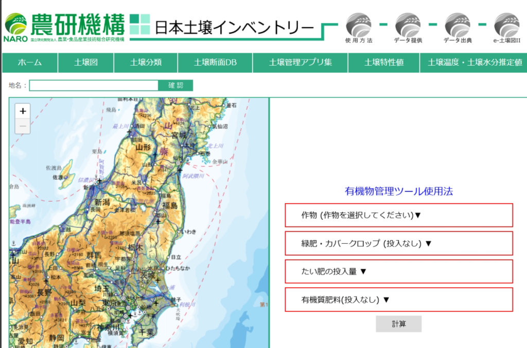
Task: Open the データ提供 icon link
Action: pos(408,25)
